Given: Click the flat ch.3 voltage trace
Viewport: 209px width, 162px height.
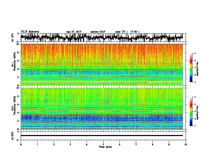Looking at the screenshot, I should click(102, 136).
